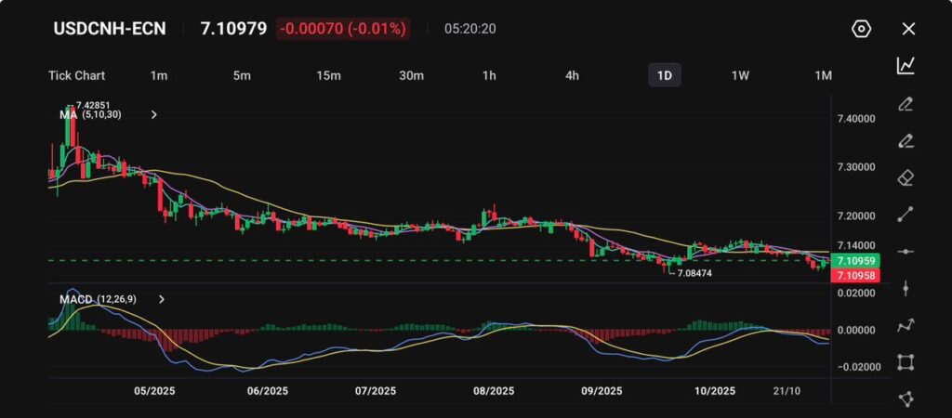
Task: Open chart settings hexagon icon
Action: pyautogui.click(x=861, y=29)
